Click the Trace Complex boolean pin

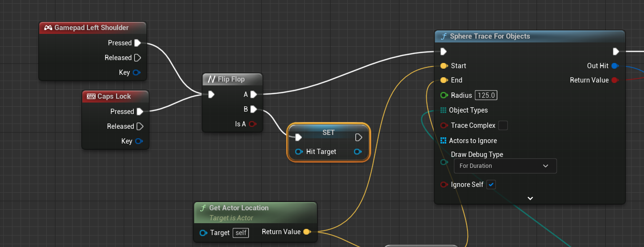pyautogui.click(x=444, y=125)
